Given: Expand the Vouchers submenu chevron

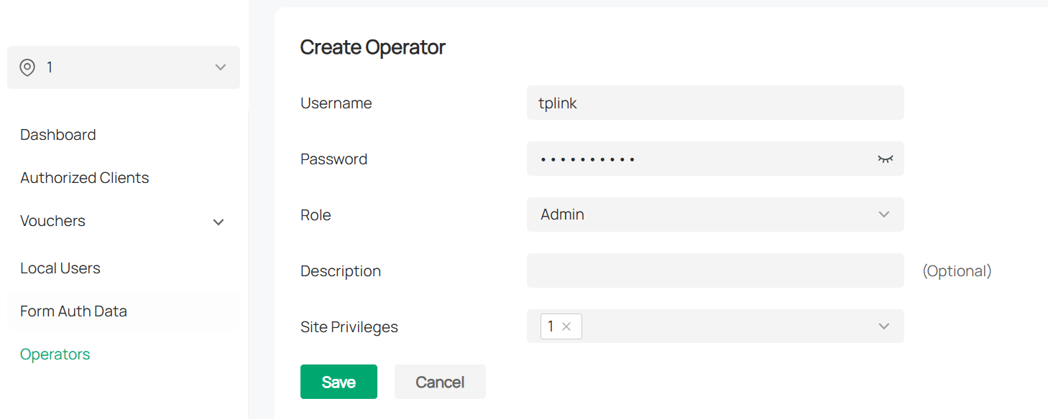Looking at the screenshot, I should coord(219,222).
